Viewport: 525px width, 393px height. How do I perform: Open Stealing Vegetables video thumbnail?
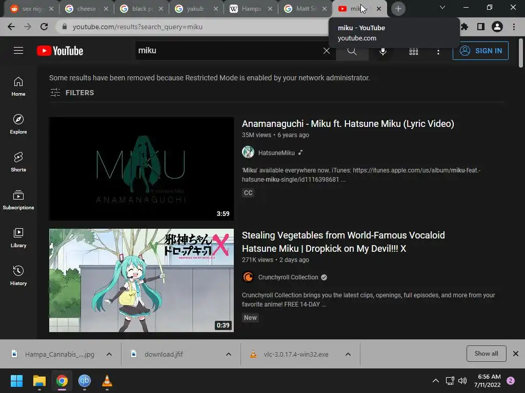click(x=142, y=280)
